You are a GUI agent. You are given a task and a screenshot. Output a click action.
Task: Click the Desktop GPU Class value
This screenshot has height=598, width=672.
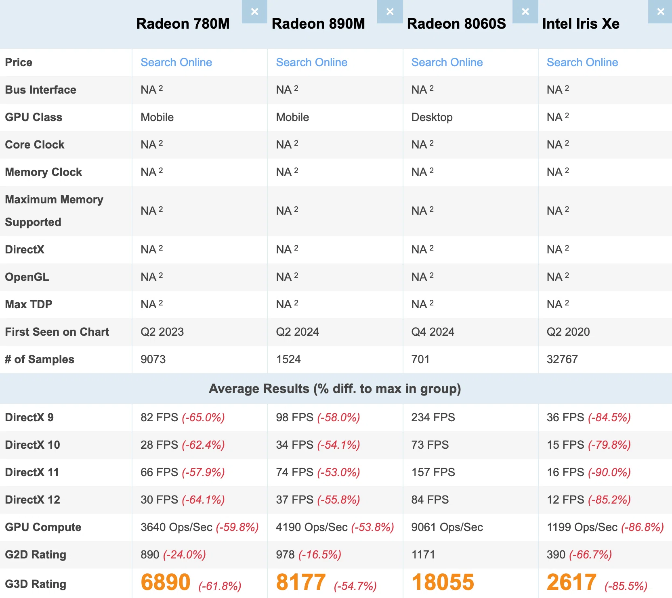(432, 117)
